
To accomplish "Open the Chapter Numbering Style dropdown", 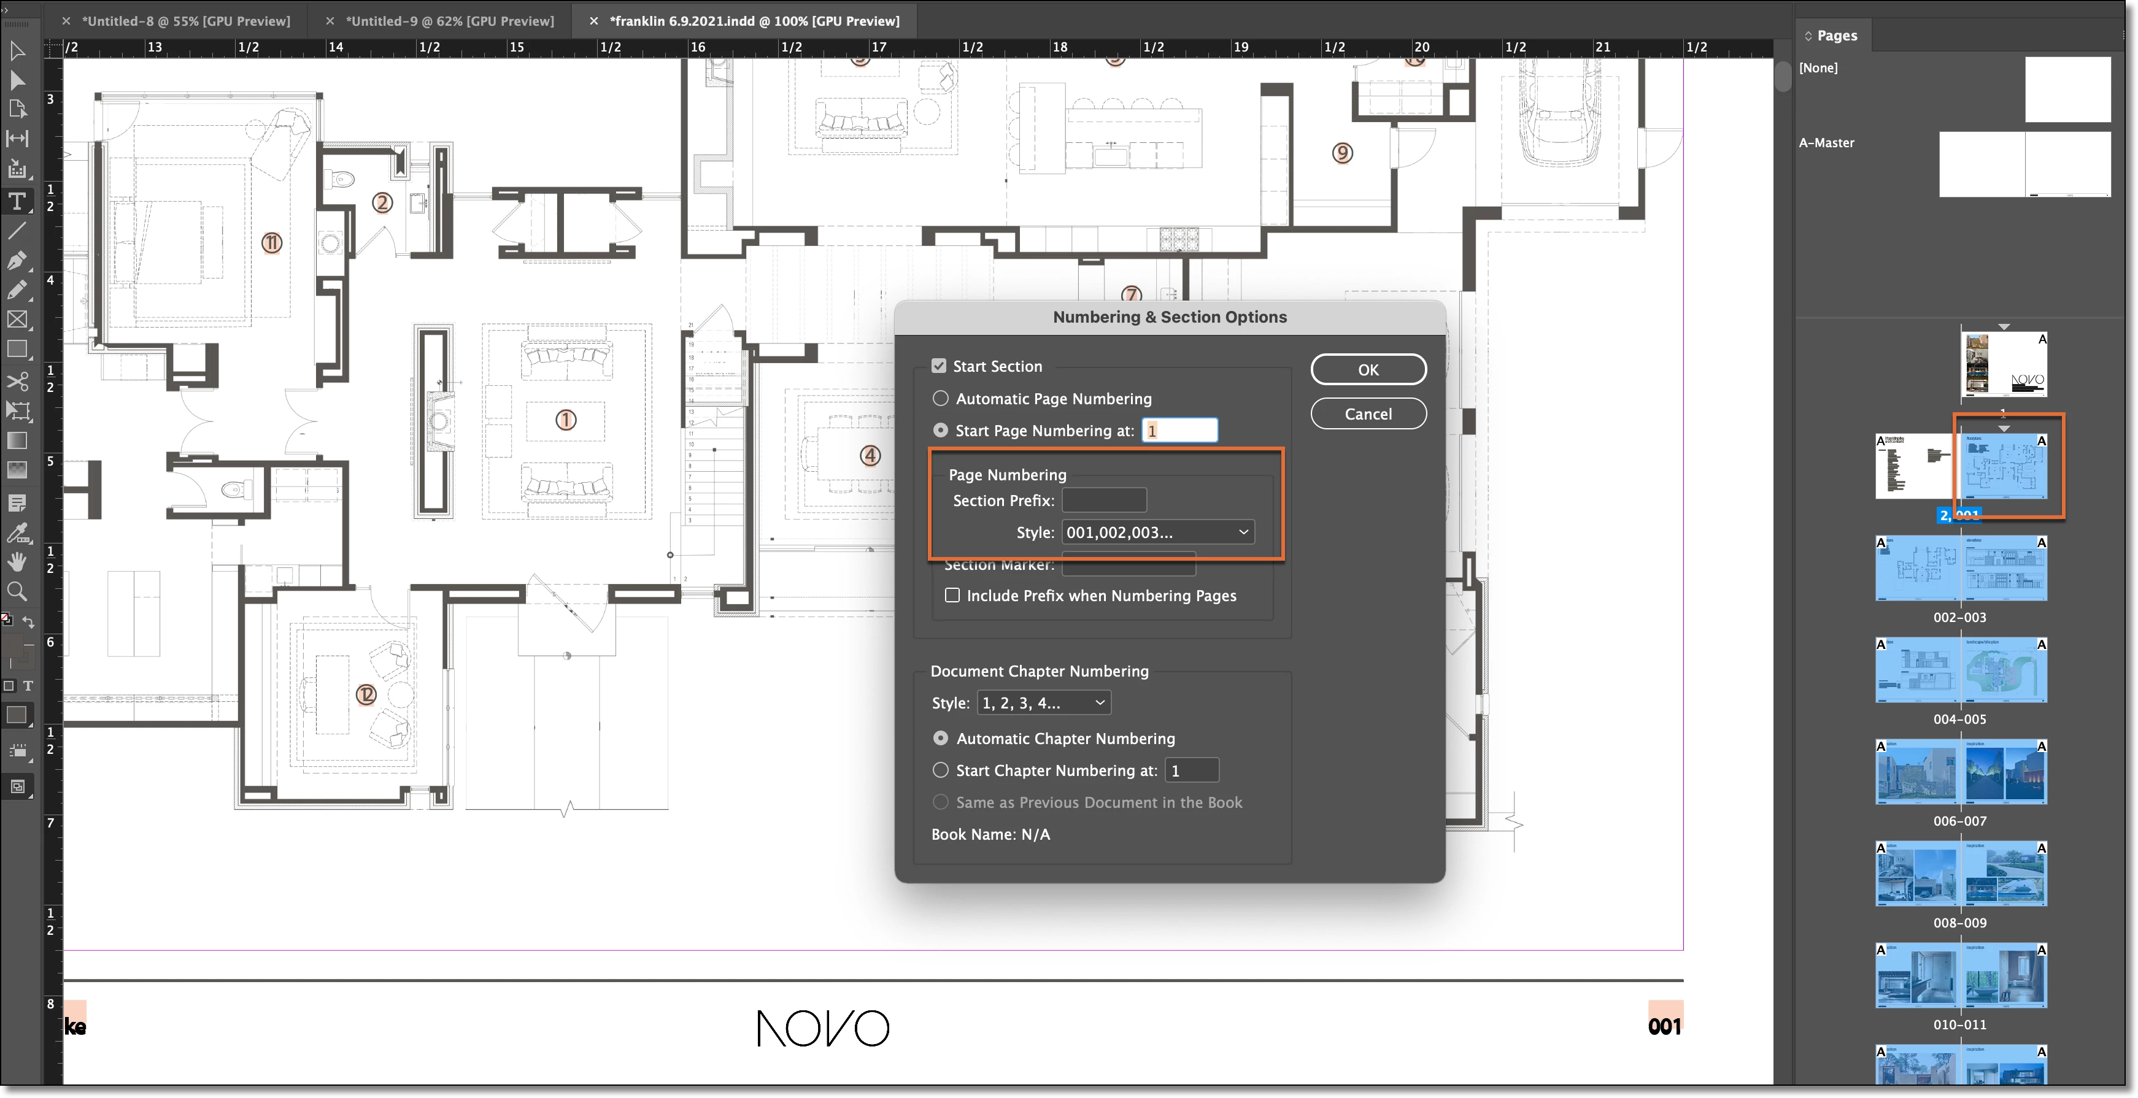I will [1043, 703].
